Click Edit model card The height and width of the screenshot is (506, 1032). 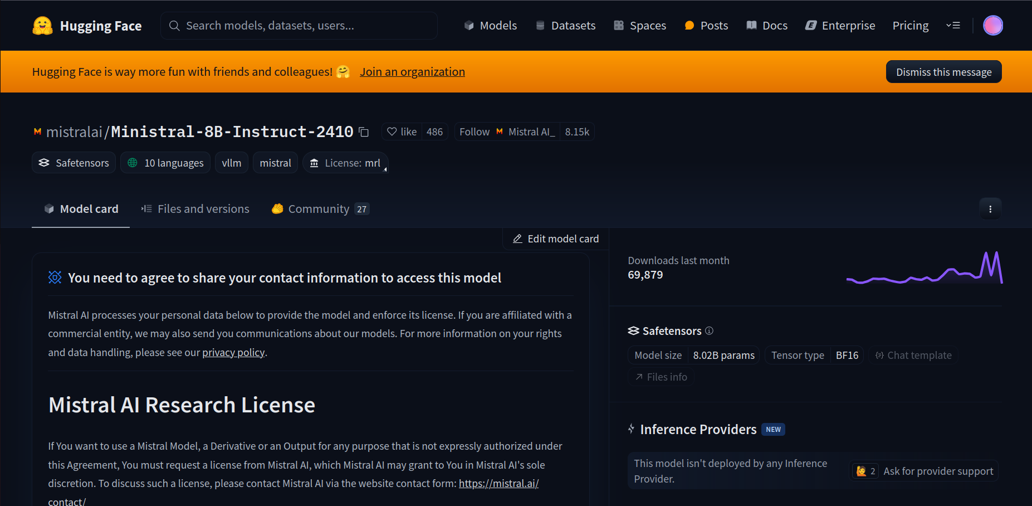[x=556, y=239]
